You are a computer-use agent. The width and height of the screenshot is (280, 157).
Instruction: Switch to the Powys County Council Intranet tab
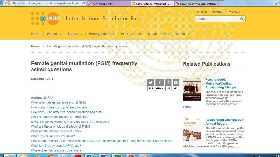click(x=196, y=3)
